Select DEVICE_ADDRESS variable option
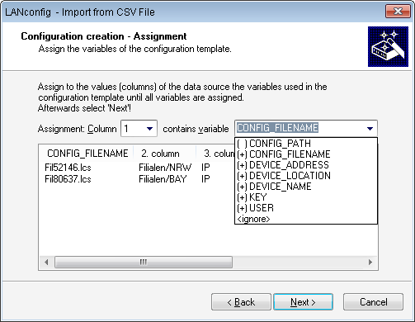This screenshot has height=322, width=415. (x=306, y=165)
